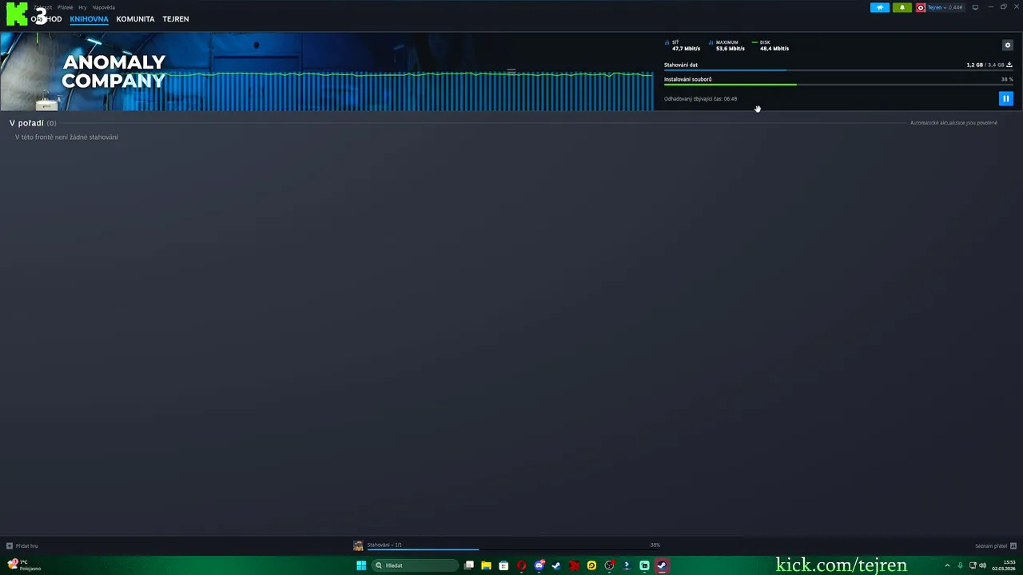
Task: Click the system tray volume icon
Action: (982, 565)
